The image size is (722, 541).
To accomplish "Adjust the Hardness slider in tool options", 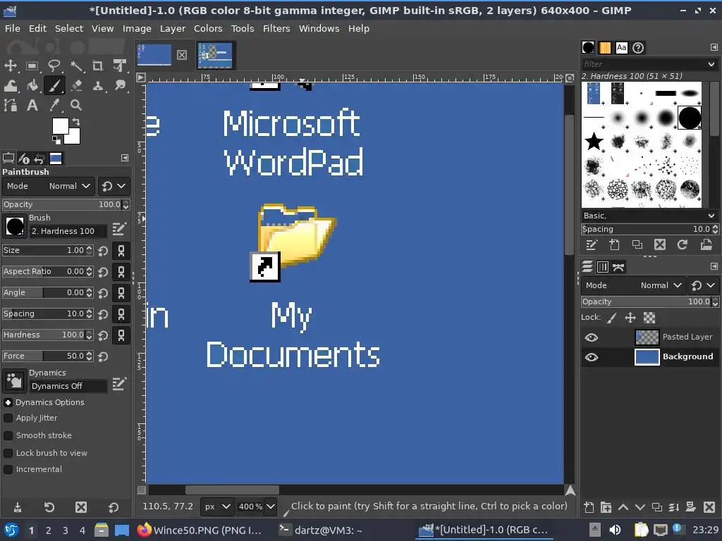I will (x=44, y=335).
